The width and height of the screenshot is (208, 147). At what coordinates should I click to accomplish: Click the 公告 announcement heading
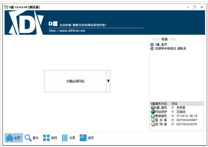point(164,39)
